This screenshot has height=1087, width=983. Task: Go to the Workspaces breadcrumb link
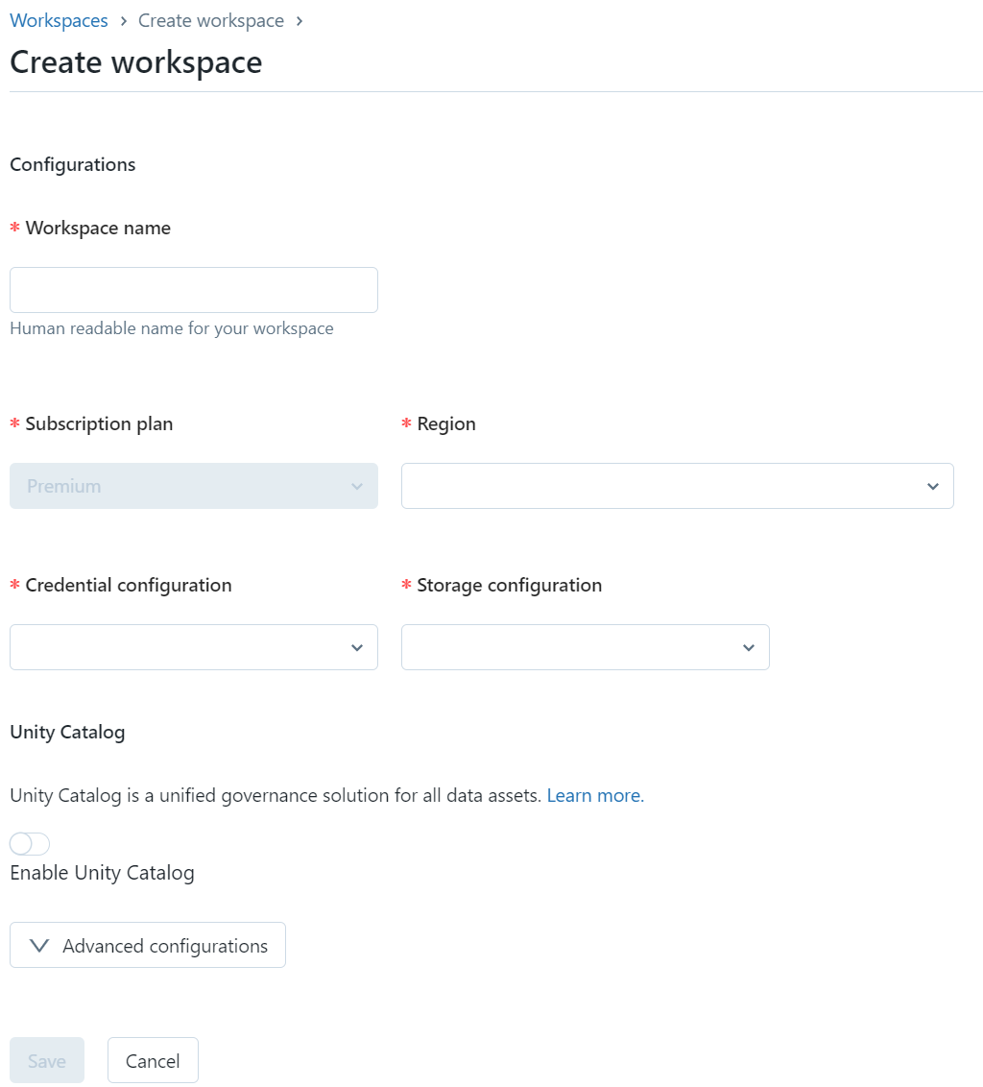pos(59,21)
